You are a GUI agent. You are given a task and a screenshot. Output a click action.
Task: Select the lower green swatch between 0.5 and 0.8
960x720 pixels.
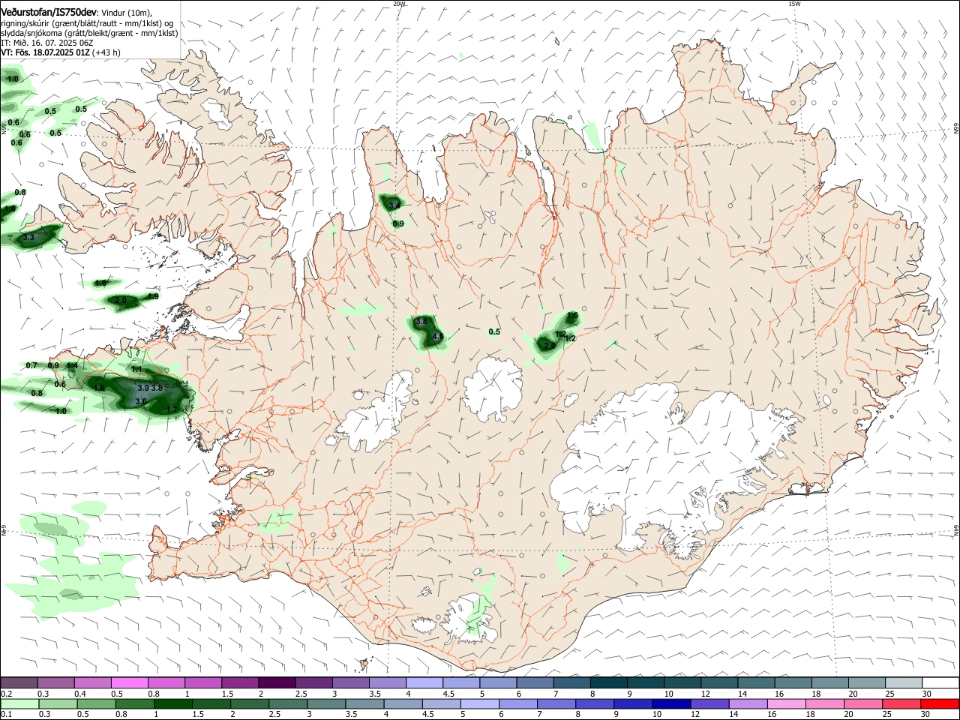point(96,703)
